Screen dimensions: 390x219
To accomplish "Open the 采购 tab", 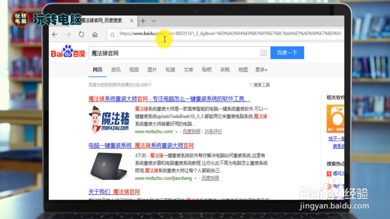I will (225, 70).
